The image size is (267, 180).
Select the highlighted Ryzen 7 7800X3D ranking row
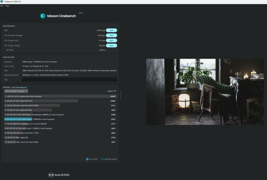[61, 119]
